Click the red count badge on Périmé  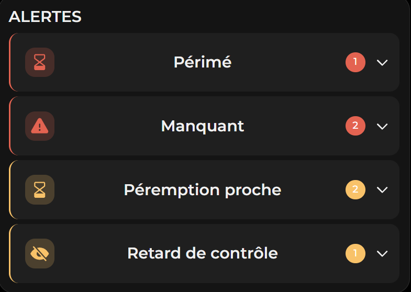pyautogui.click(x=356, y=62)
